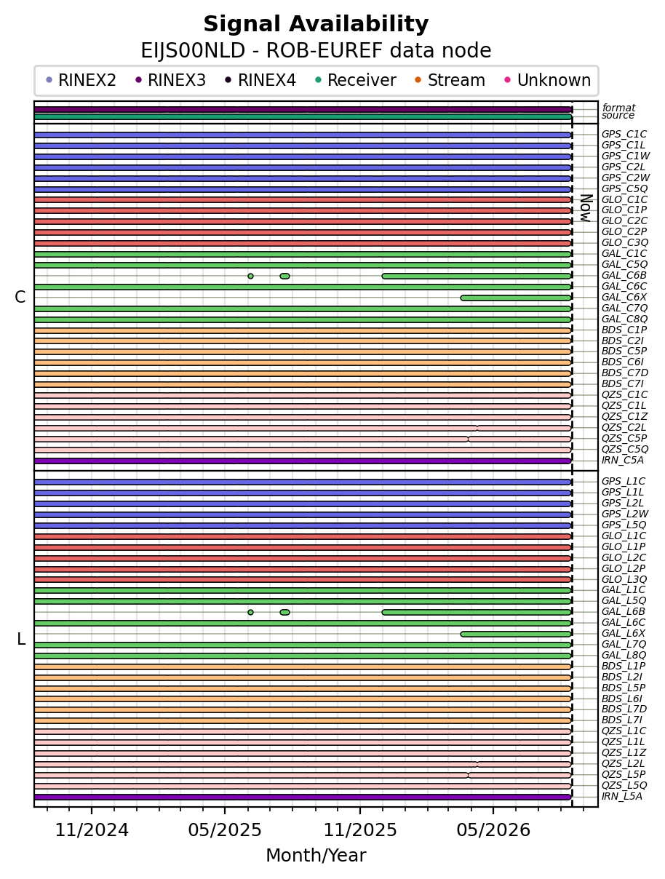
Task: Click the Stream legend marker
Action: pyautogui.click(x=418, y=80)
